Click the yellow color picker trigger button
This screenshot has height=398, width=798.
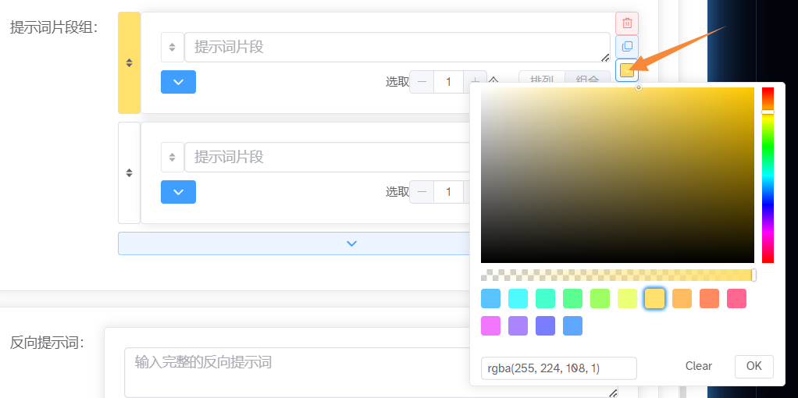[x=626, y=71]
